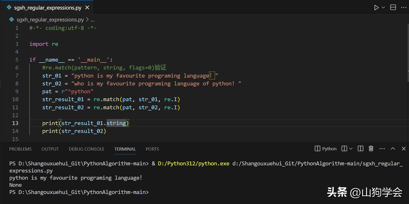
Task: Click the str_02 assignment text
Action: click(x=142, y=84)
